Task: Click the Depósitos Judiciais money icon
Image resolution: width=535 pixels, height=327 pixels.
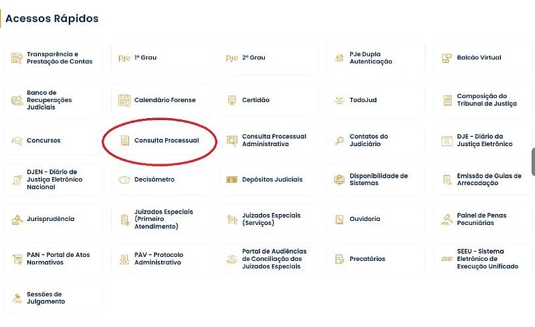Action: coord(232,180)
